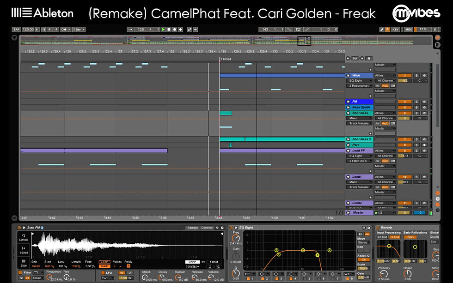453x283 pixels.
Task: Enable filter band 5 in EQ Eight
Action: coord(305,278)
